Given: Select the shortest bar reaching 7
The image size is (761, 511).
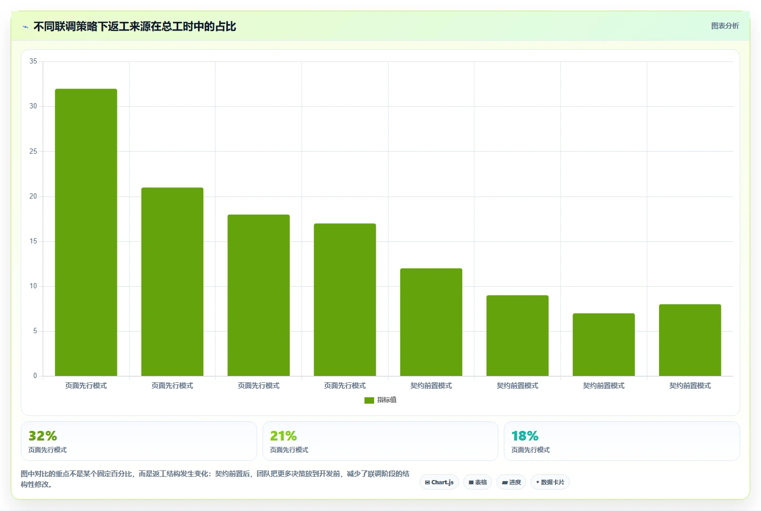Looking at the screenshot, I should coord(604,344).
